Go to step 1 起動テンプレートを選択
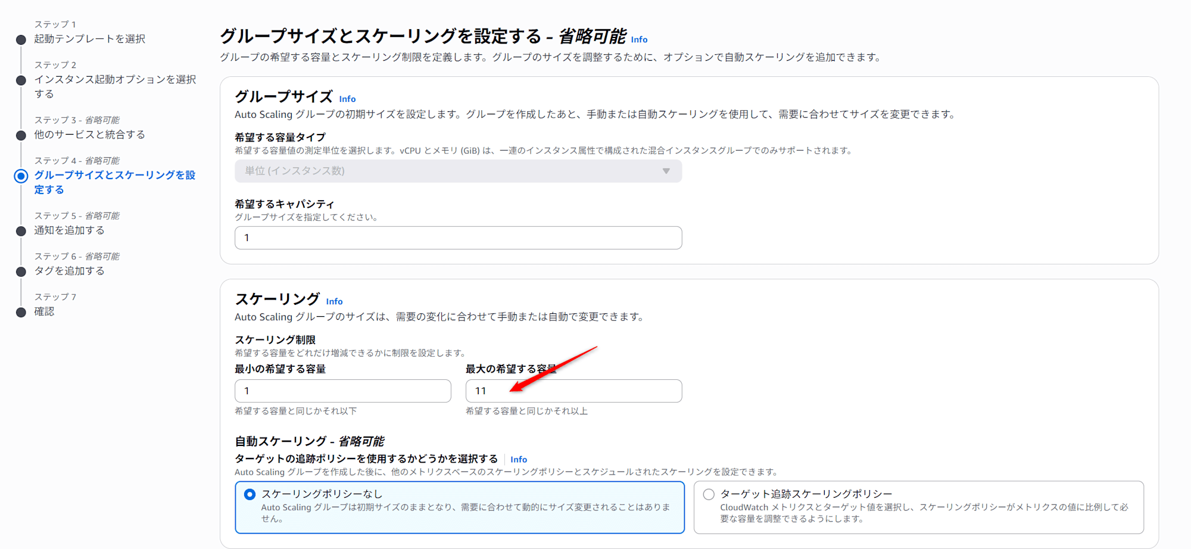 click(x=89, y=39)
